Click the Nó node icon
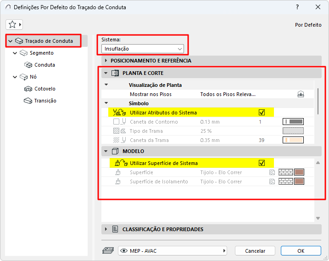 pyautogui.click(x=23, y=77)
